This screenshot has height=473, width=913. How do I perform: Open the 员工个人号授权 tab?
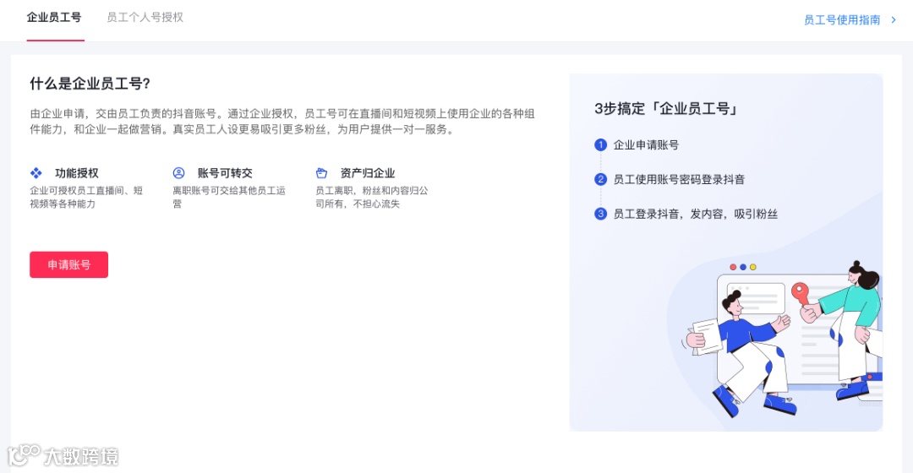coord(145,18)
